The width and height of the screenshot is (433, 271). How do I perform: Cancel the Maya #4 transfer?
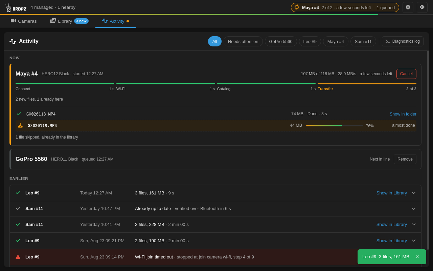(406, 74)
